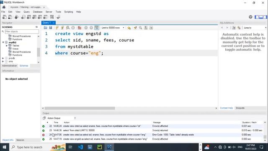Image resolution: width=268 pixels, height=151 pixels.
Task: Open the home screen tab icon
Action: click(x=4, y=7)
